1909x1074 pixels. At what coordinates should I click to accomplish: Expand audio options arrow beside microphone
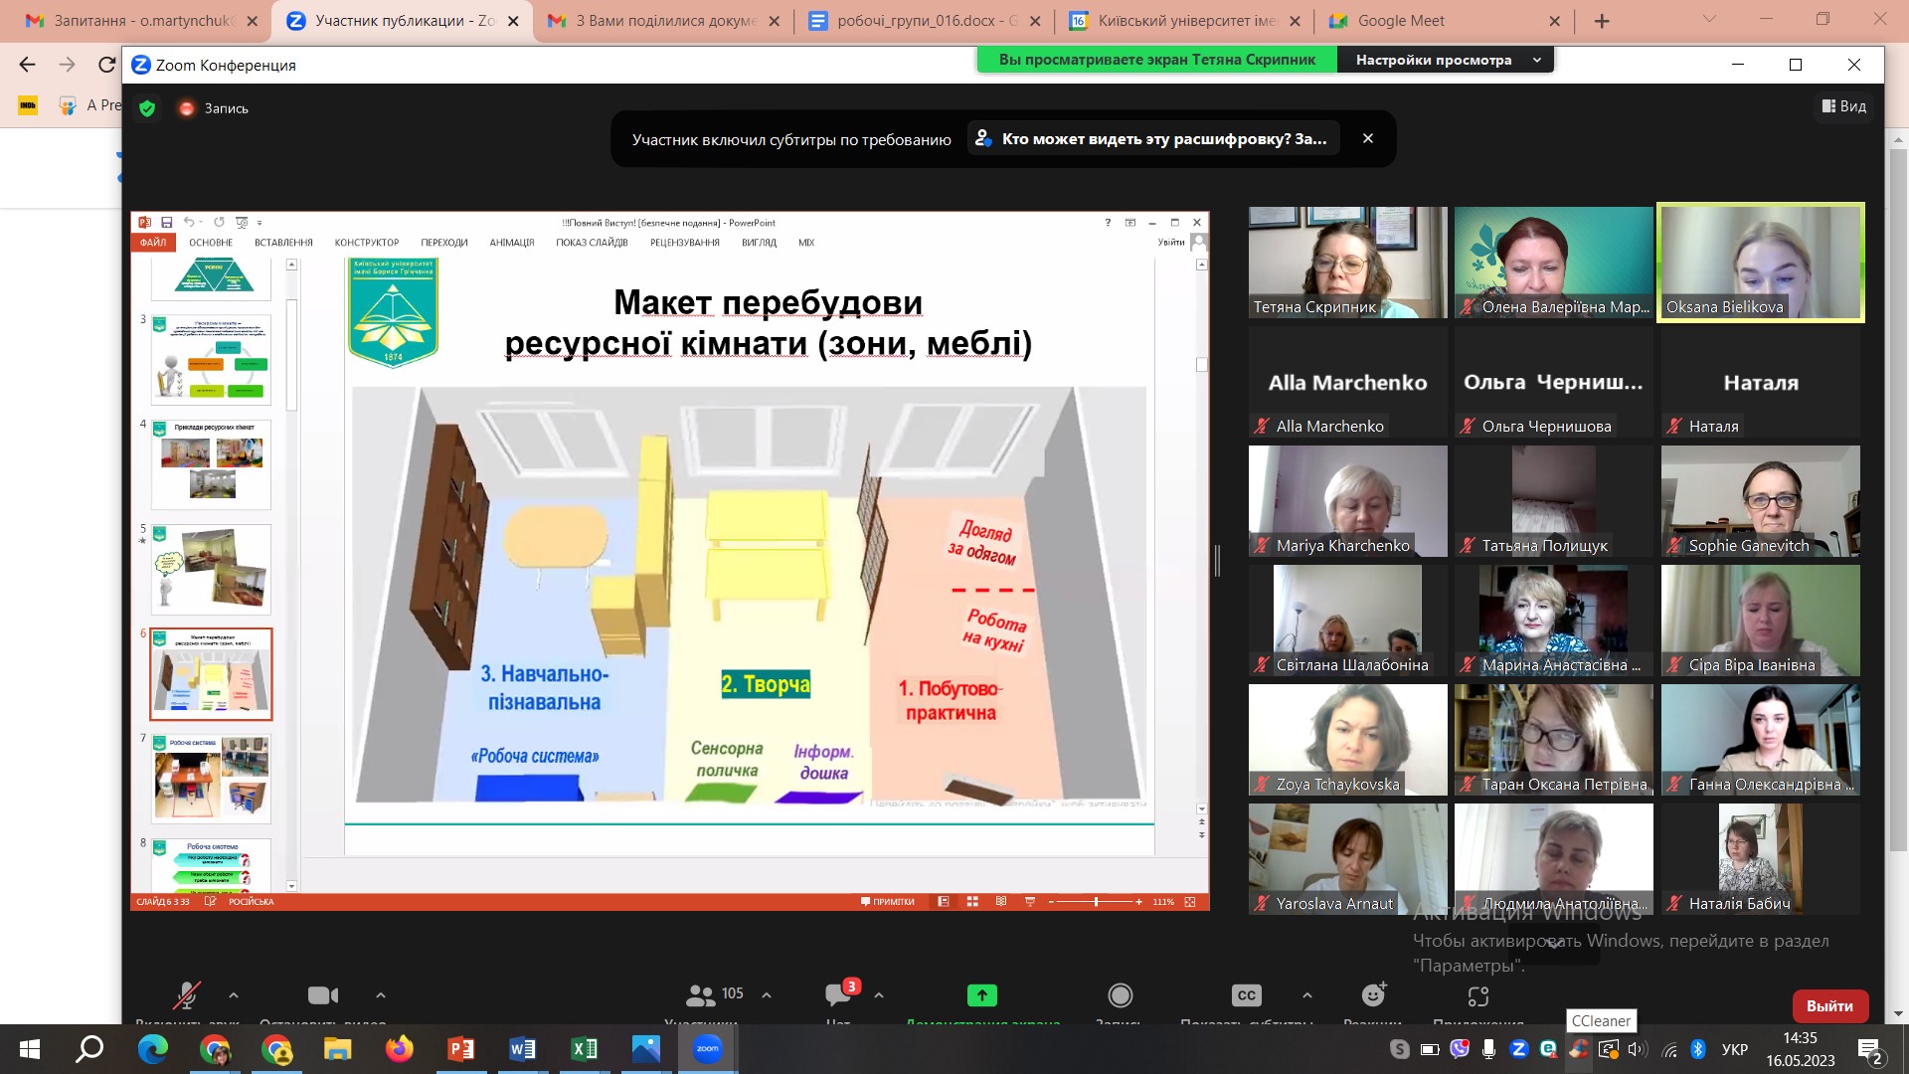[234, 994]
